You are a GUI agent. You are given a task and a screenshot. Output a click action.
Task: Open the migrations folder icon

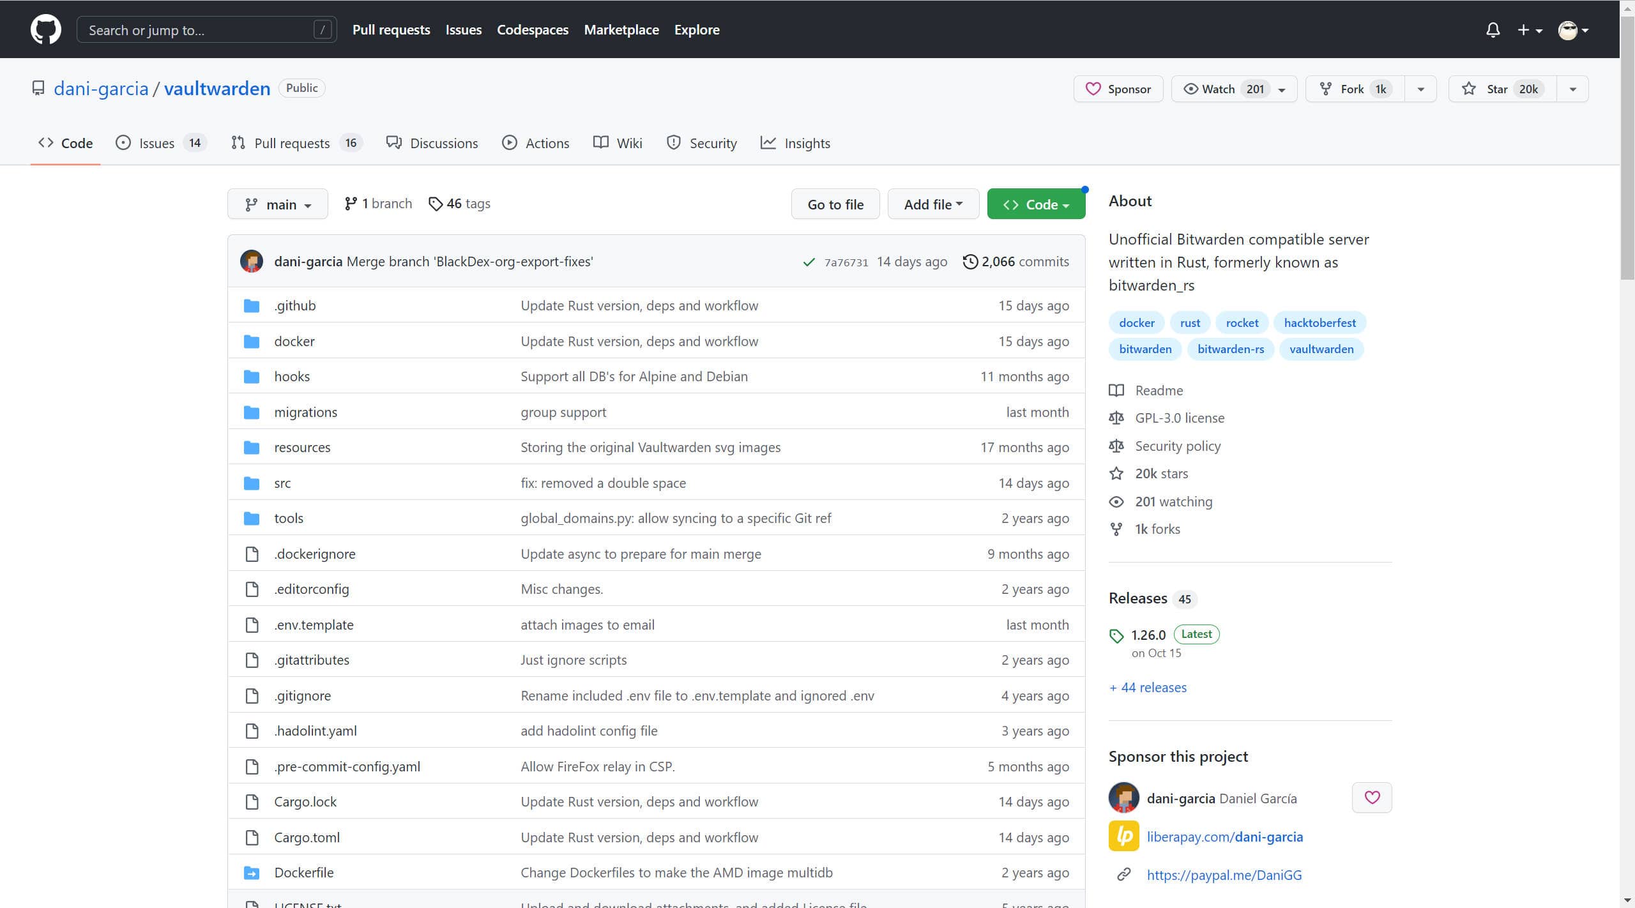click(x=252, y=412)
